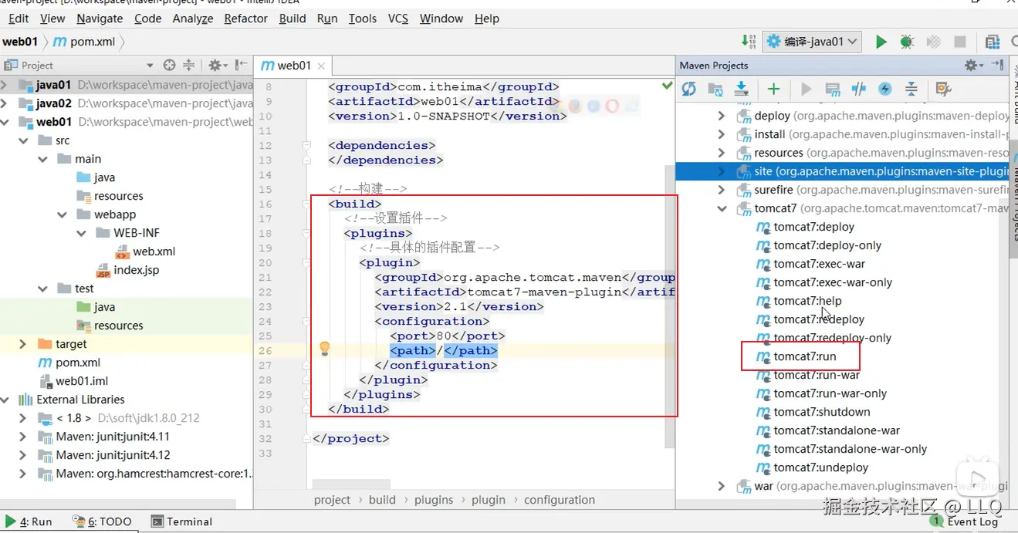1018x533 pixels.
Task: Open the Run tool window button
Action: click(x=29, y=521)
